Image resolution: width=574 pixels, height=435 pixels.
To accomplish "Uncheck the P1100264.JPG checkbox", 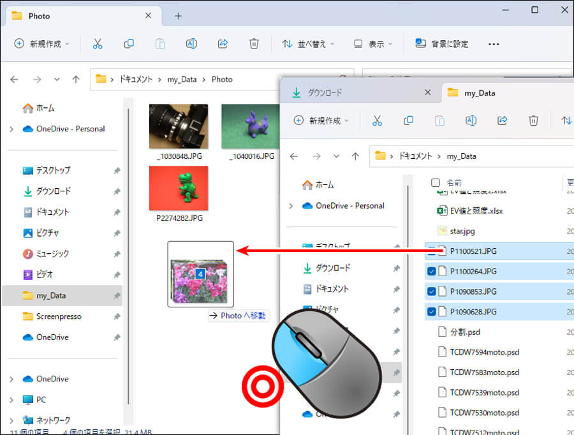I will [432, 272].
